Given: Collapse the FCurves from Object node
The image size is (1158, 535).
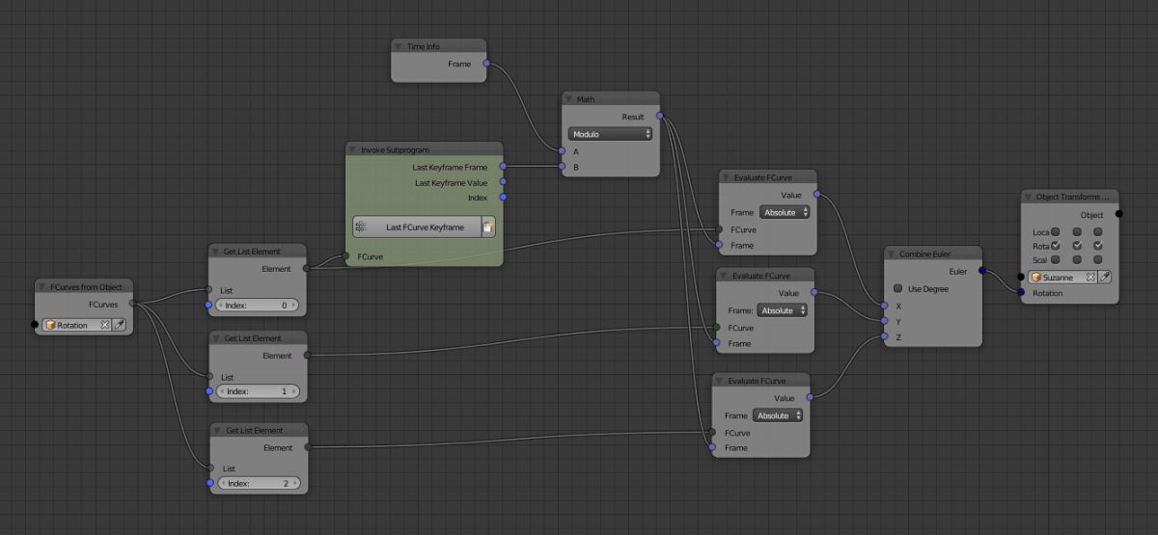Looking at the screenshot, I should pyautogui.click(x=42, y=286).
